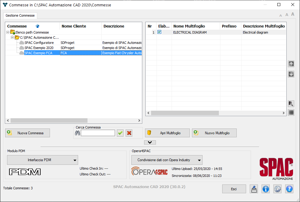Click the blue up-arrow icon beside Commesse header
The image size is (300, 202).
tap(38, 26)
